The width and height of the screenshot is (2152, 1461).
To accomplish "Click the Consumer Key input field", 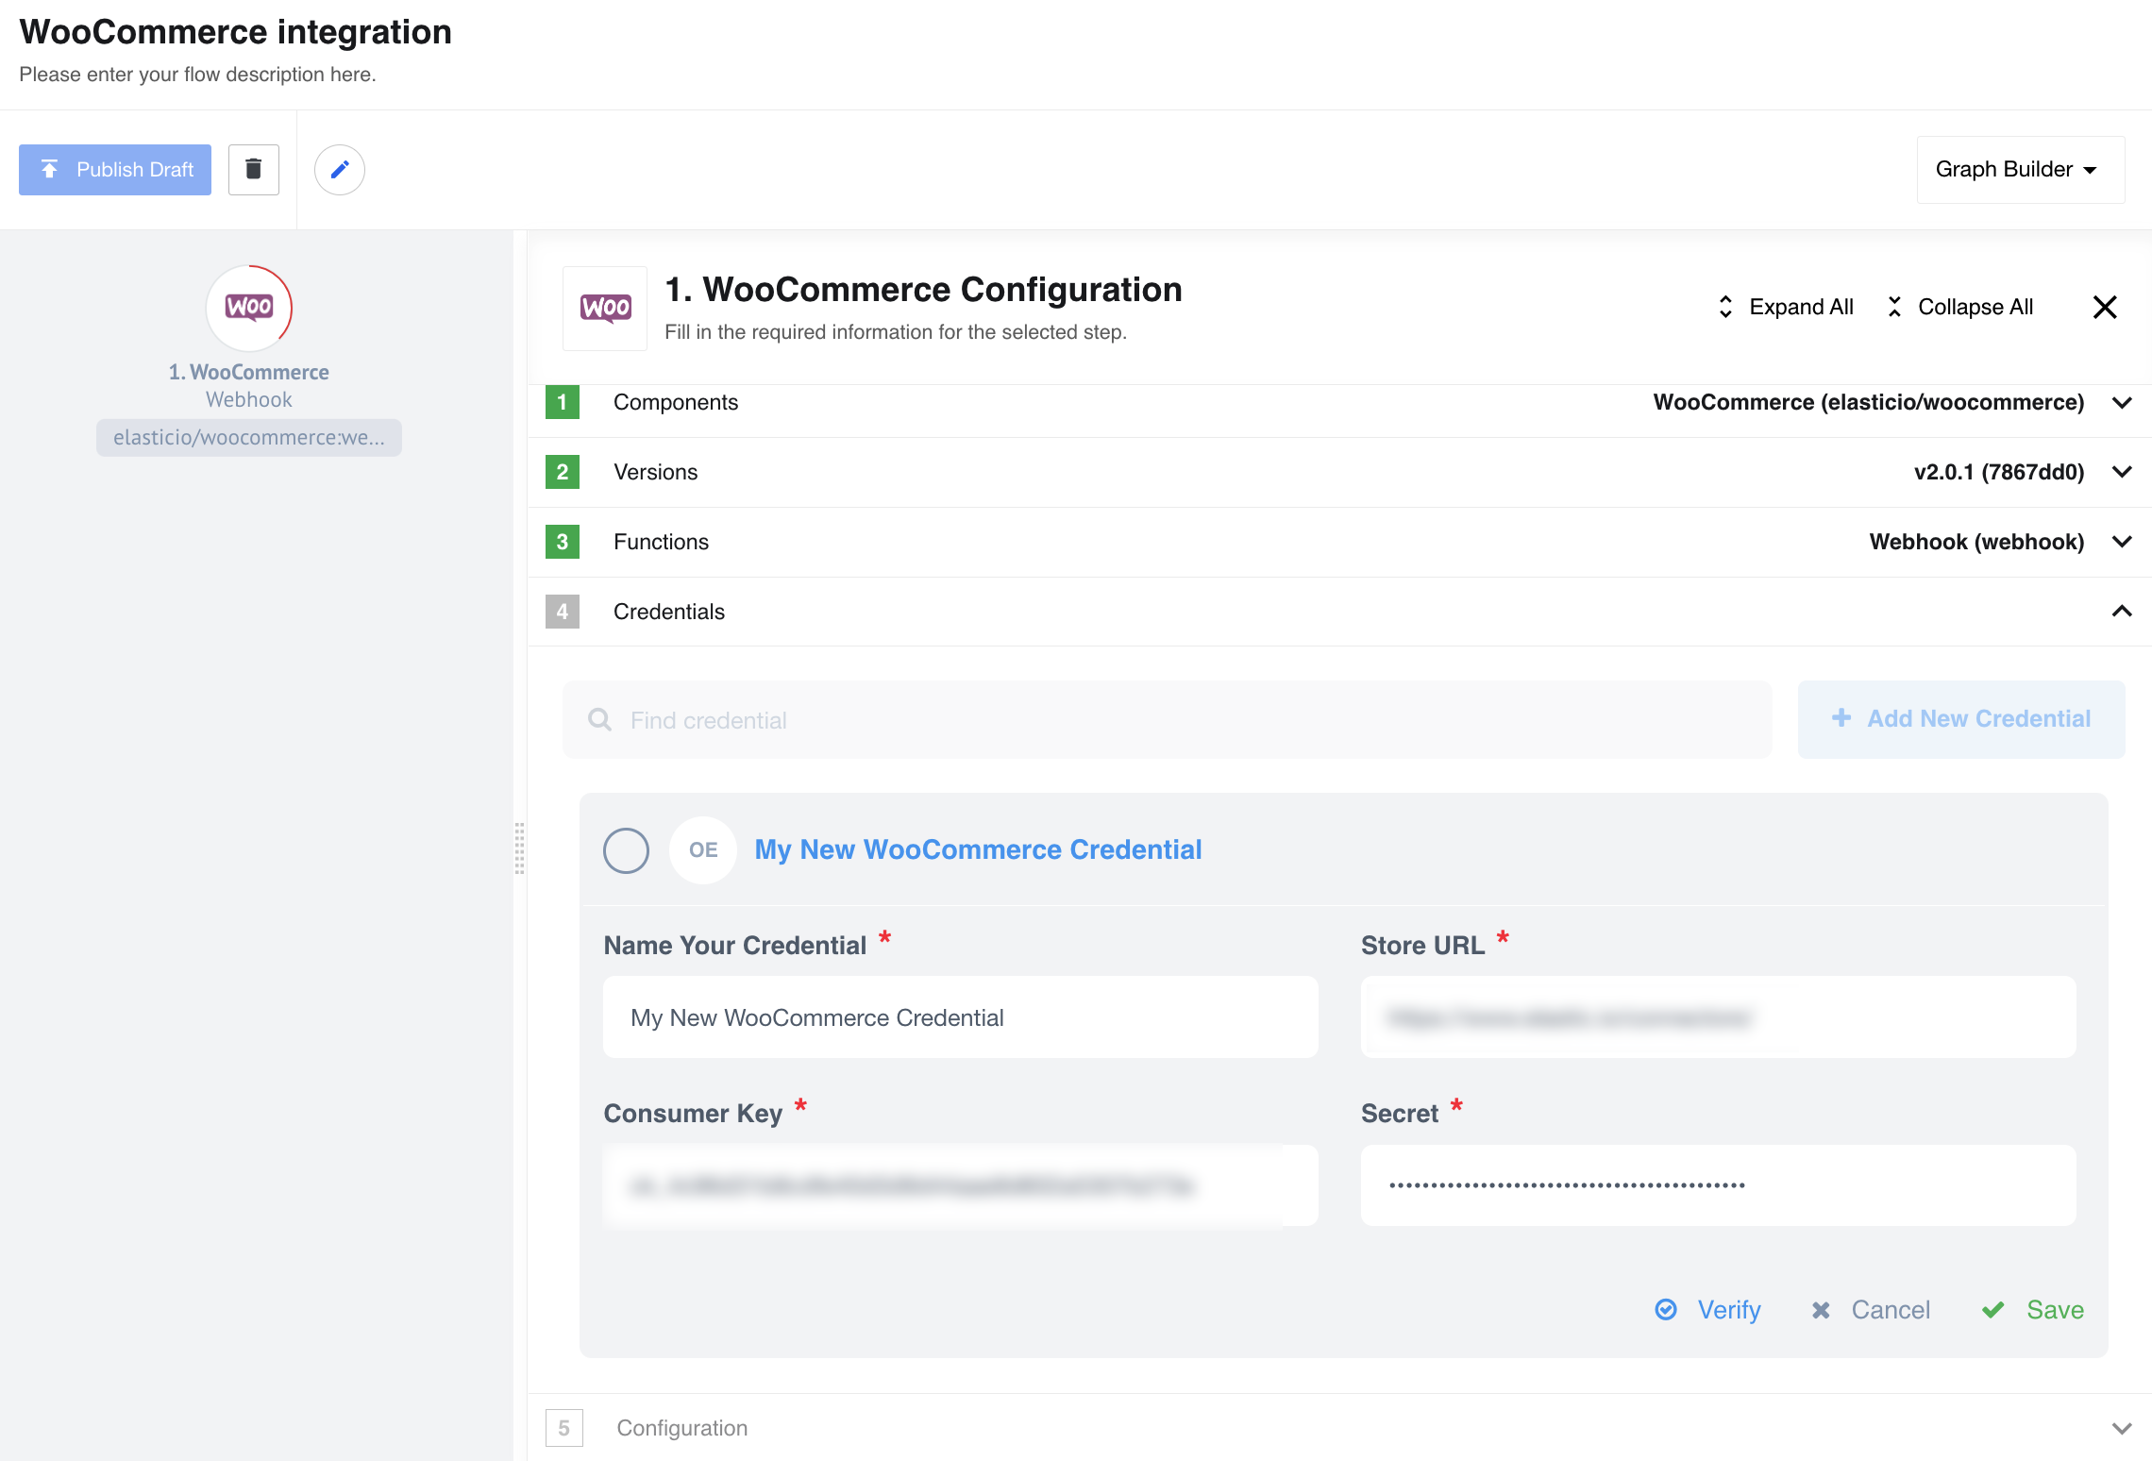I will pyautogui.click(x=961, y=1185).
